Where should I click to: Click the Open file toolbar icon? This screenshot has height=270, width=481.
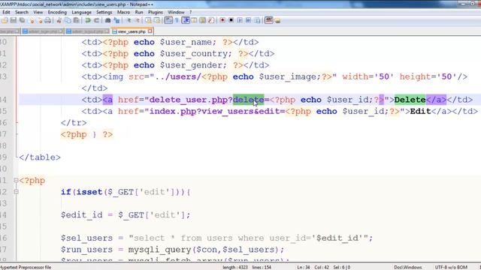[5, 20]
